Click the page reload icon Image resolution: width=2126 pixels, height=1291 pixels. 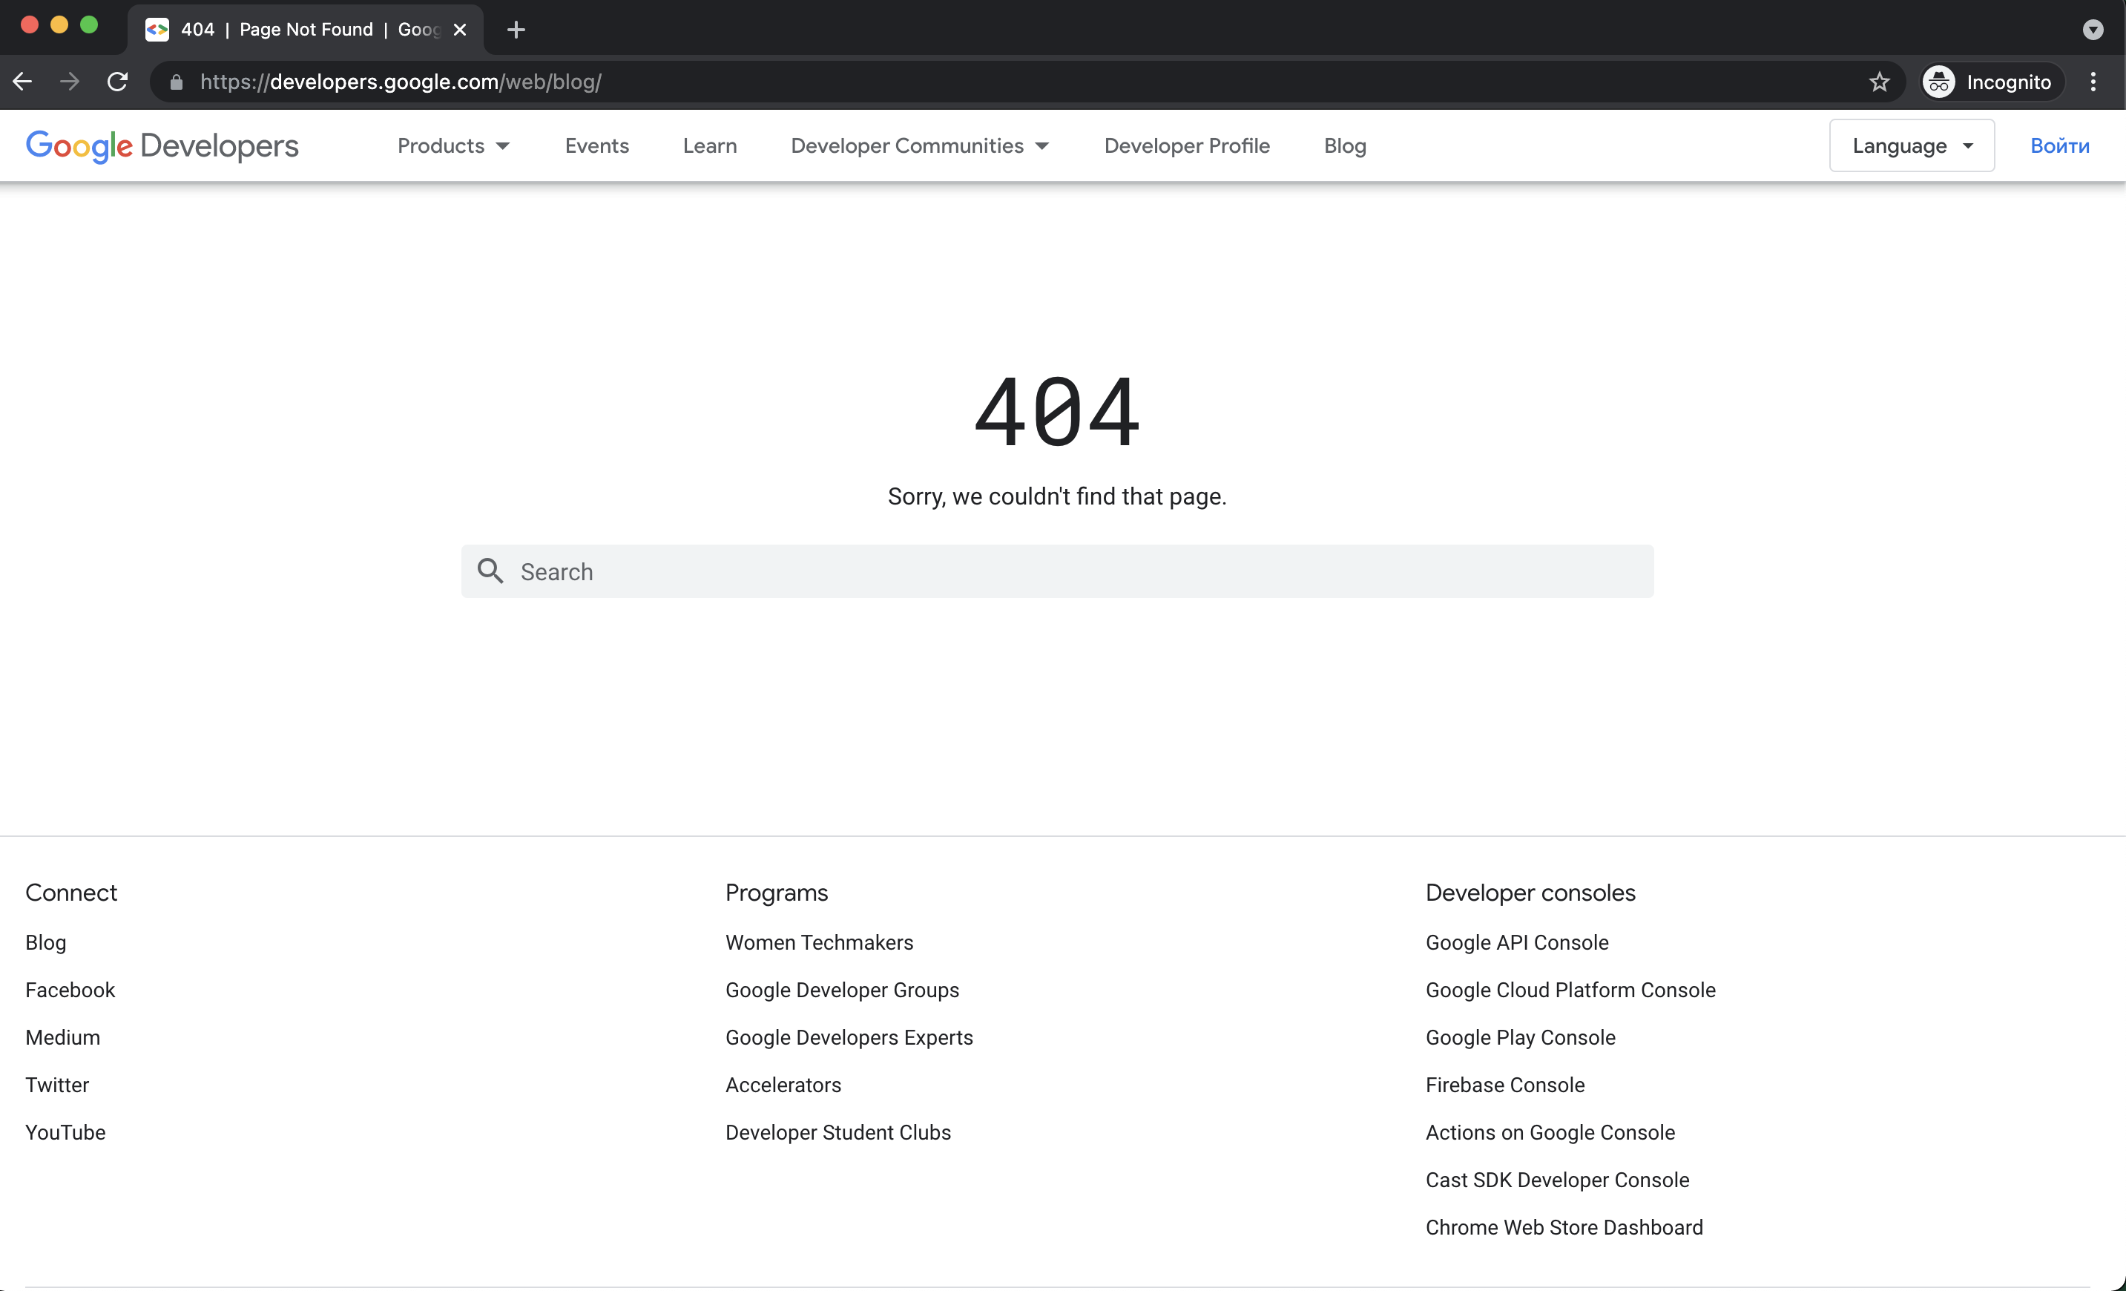tap(117, 81)
